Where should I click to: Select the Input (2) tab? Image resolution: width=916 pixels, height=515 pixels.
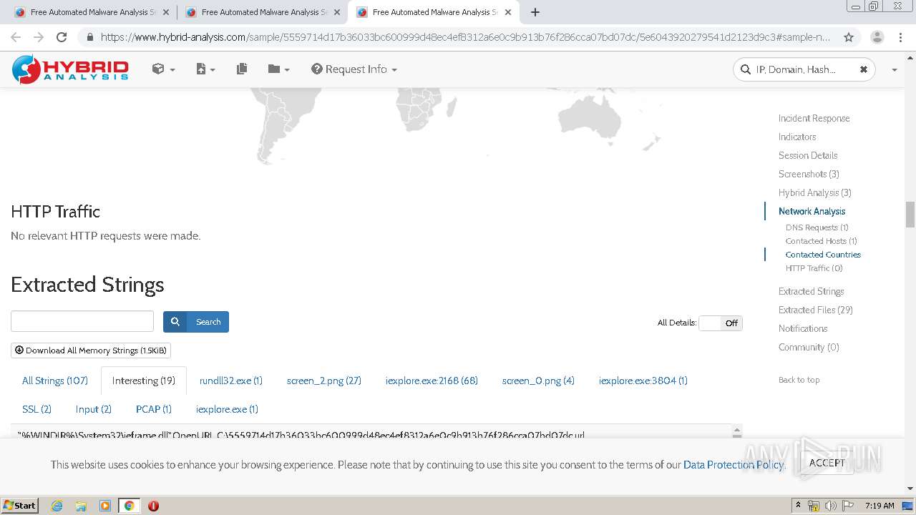[x=94, y=409]
